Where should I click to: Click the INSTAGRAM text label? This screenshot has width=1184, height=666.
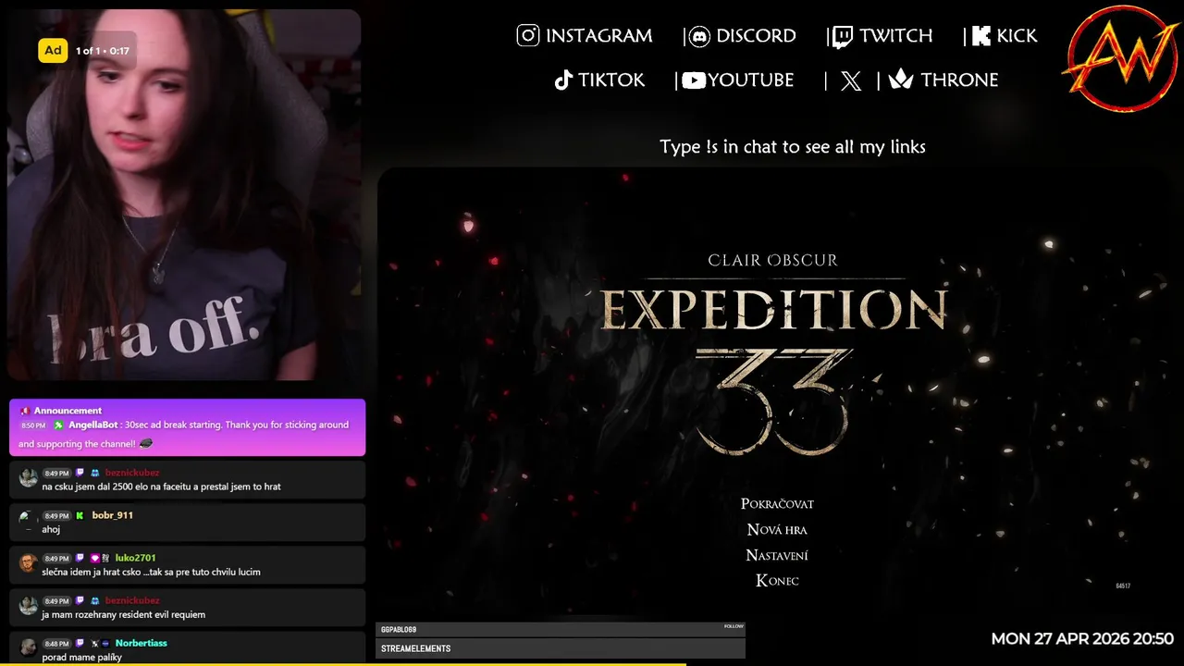599,36
